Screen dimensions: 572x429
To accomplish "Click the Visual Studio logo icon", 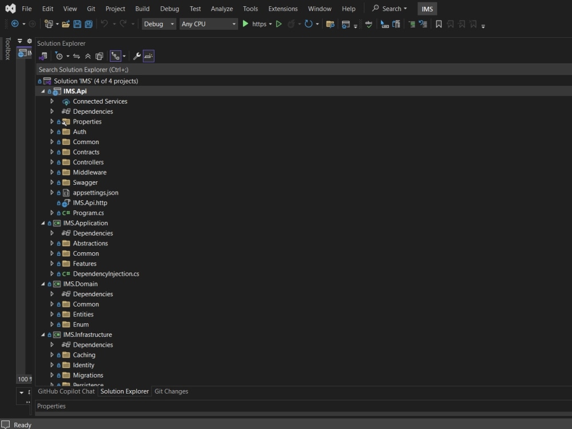I will coord(10,9).
